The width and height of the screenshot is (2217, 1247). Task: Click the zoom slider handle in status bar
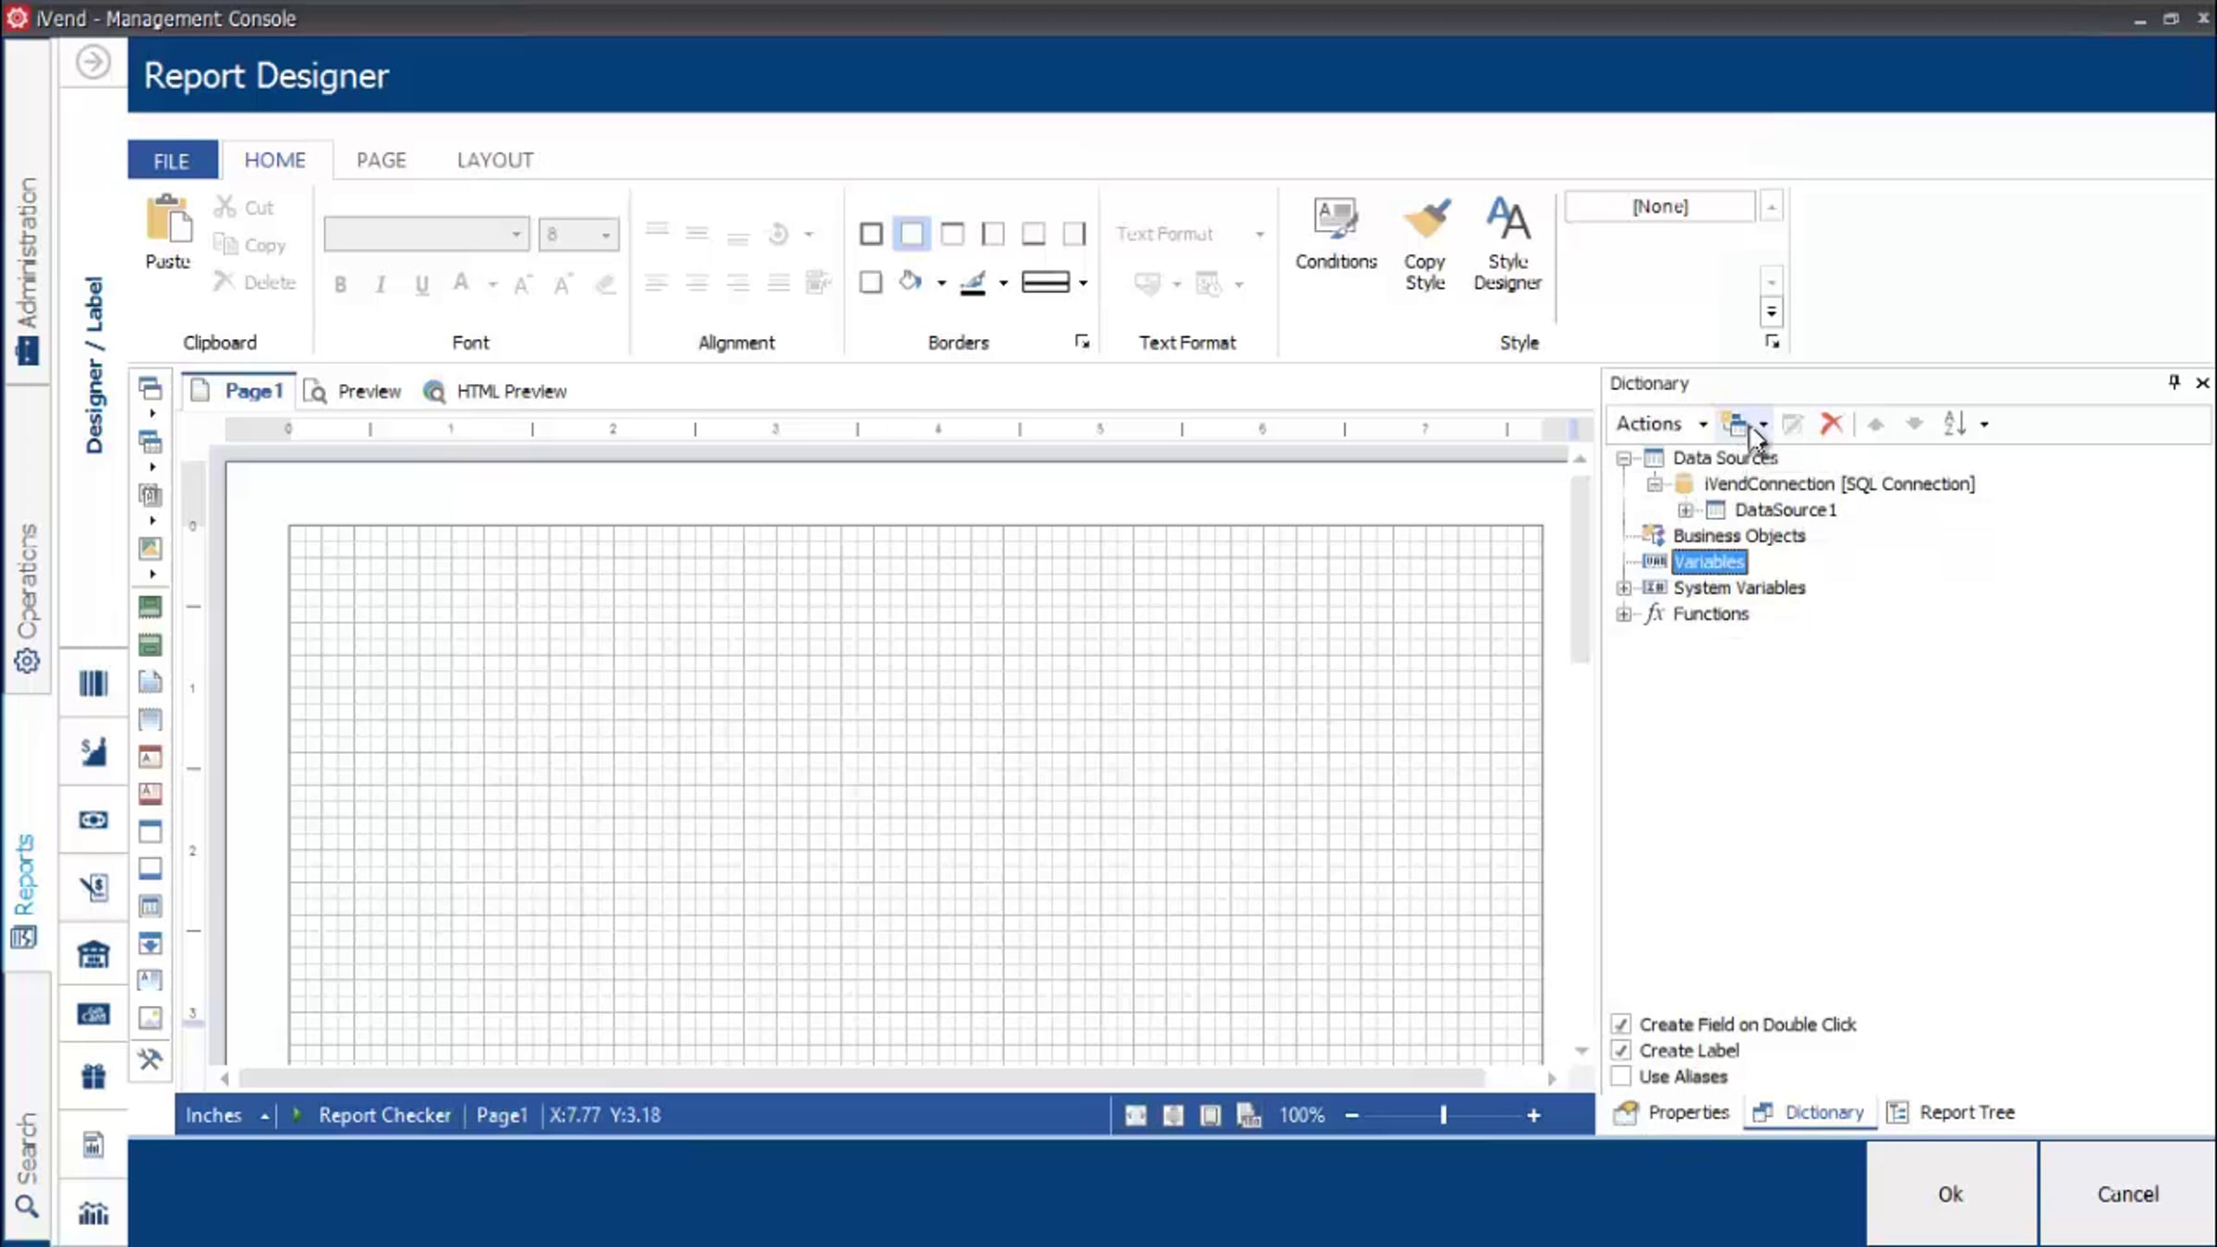[1443, 1116]
